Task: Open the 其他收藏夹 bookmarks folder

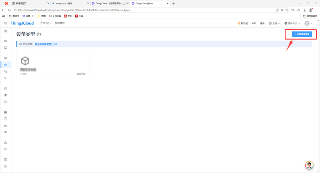Action: click(x=310, y=16)
